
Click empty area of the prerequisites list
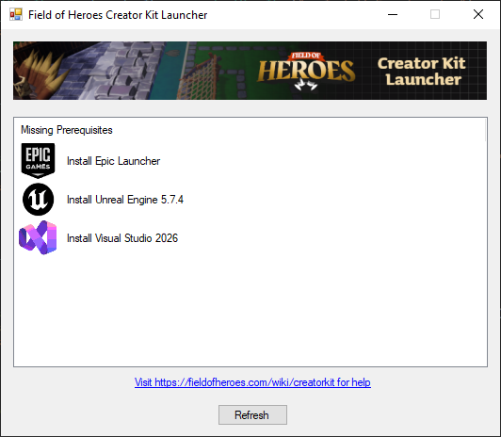coord(250,310)
